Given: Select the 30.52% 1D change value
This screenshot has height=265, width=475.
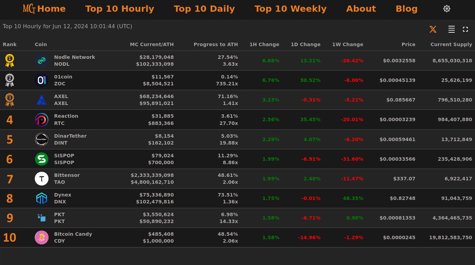Looking at the screenshot, I should coord(310,80).
